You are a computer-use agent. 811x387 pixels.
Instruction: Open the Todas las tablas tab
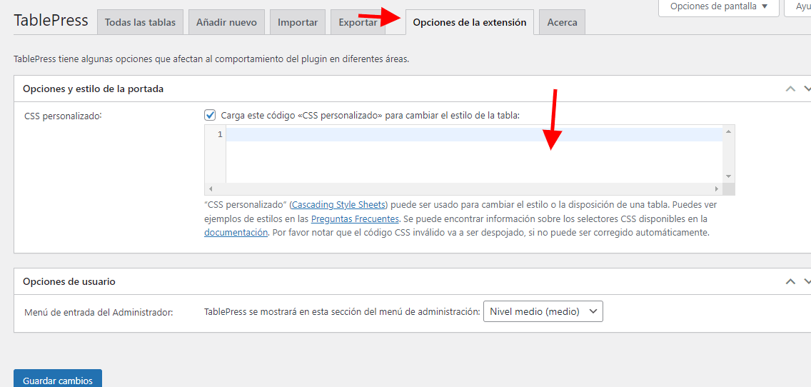pyautogui.click(x=140, y=22)
